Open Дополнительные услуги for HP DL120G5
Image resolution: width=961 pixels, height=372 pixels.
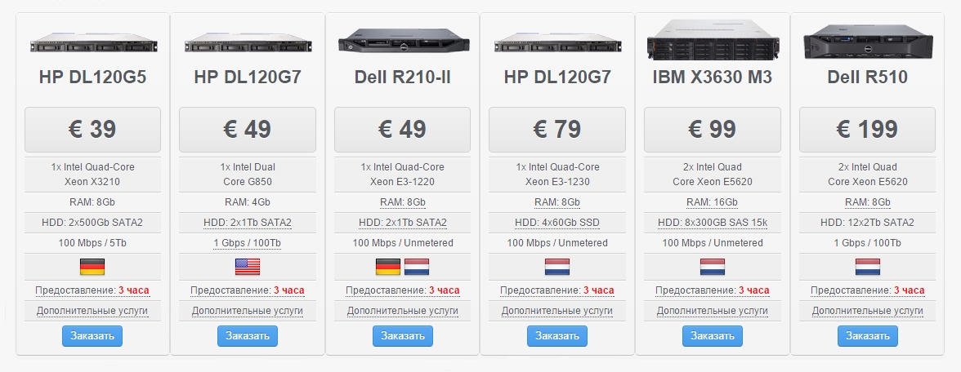(92, 311)
